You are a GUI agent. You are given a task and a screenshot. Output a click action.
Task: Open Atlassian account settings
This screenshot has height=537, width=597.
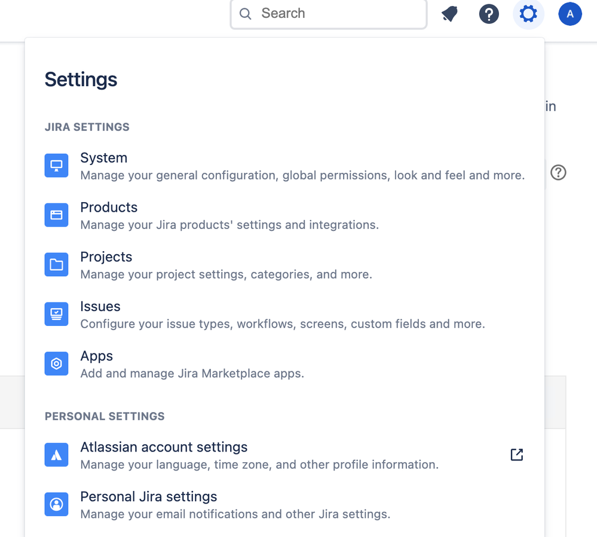coord(285,455)
